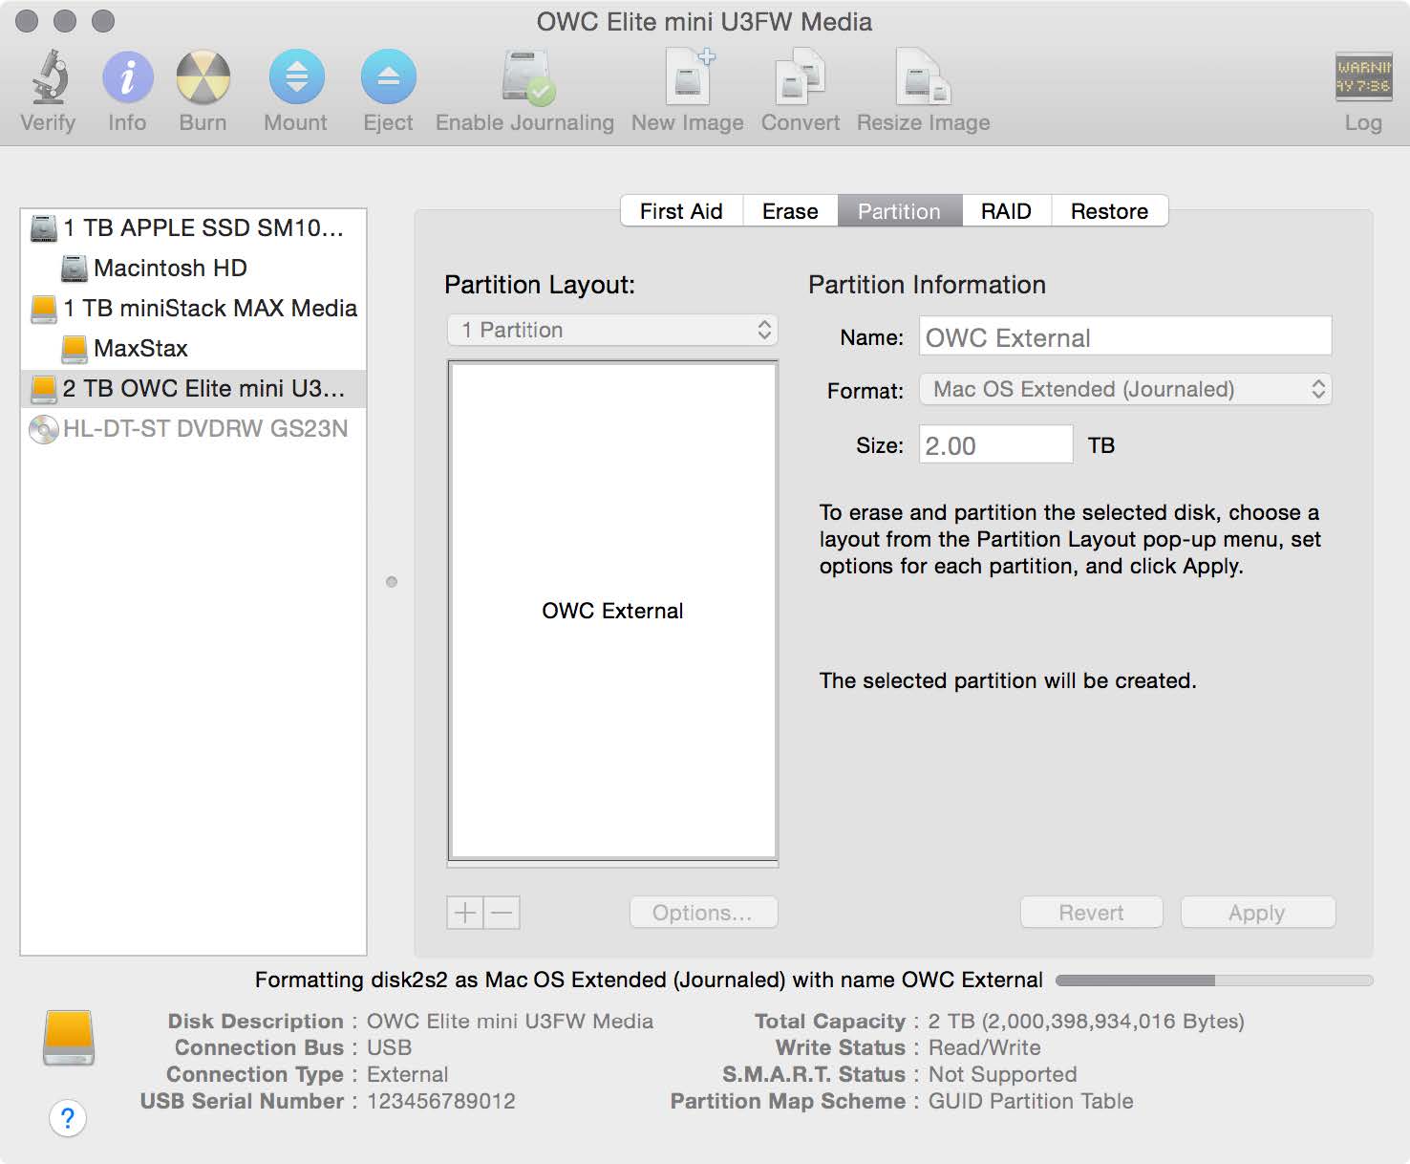Click inside the partition Name field

tap(1123, 336)
